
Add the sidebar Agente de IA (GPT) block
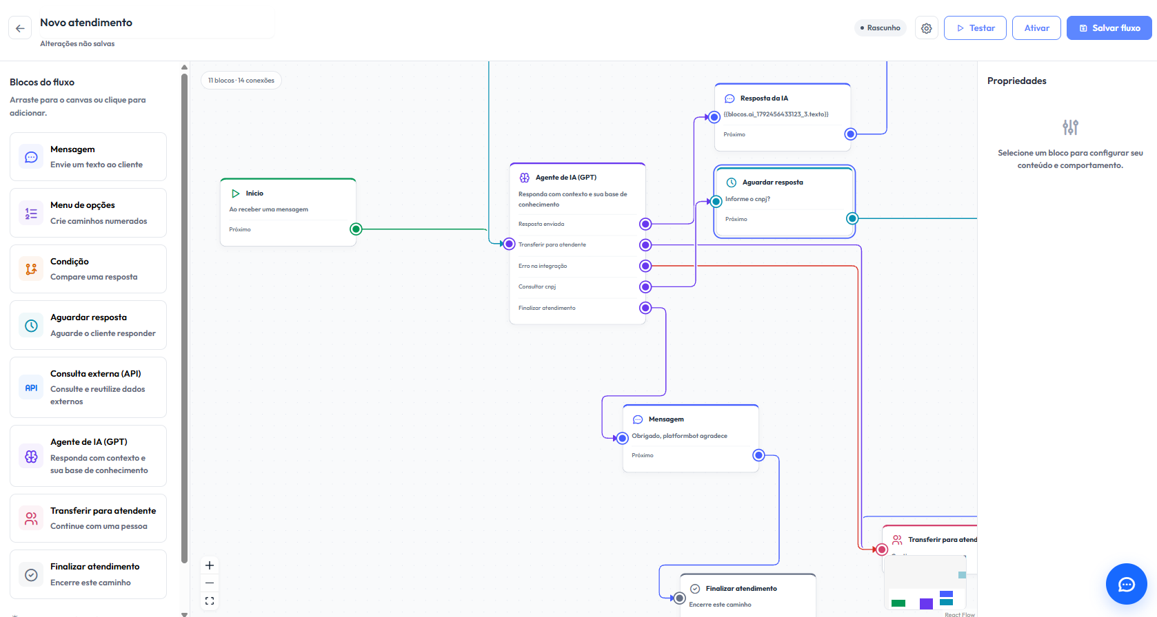click(x=88, y=456)
